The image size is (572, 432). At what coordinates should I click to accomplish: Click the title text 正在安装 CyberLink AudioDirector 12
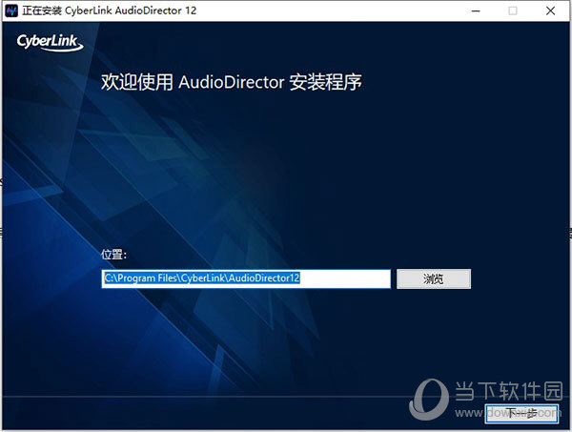coord(109,10)
